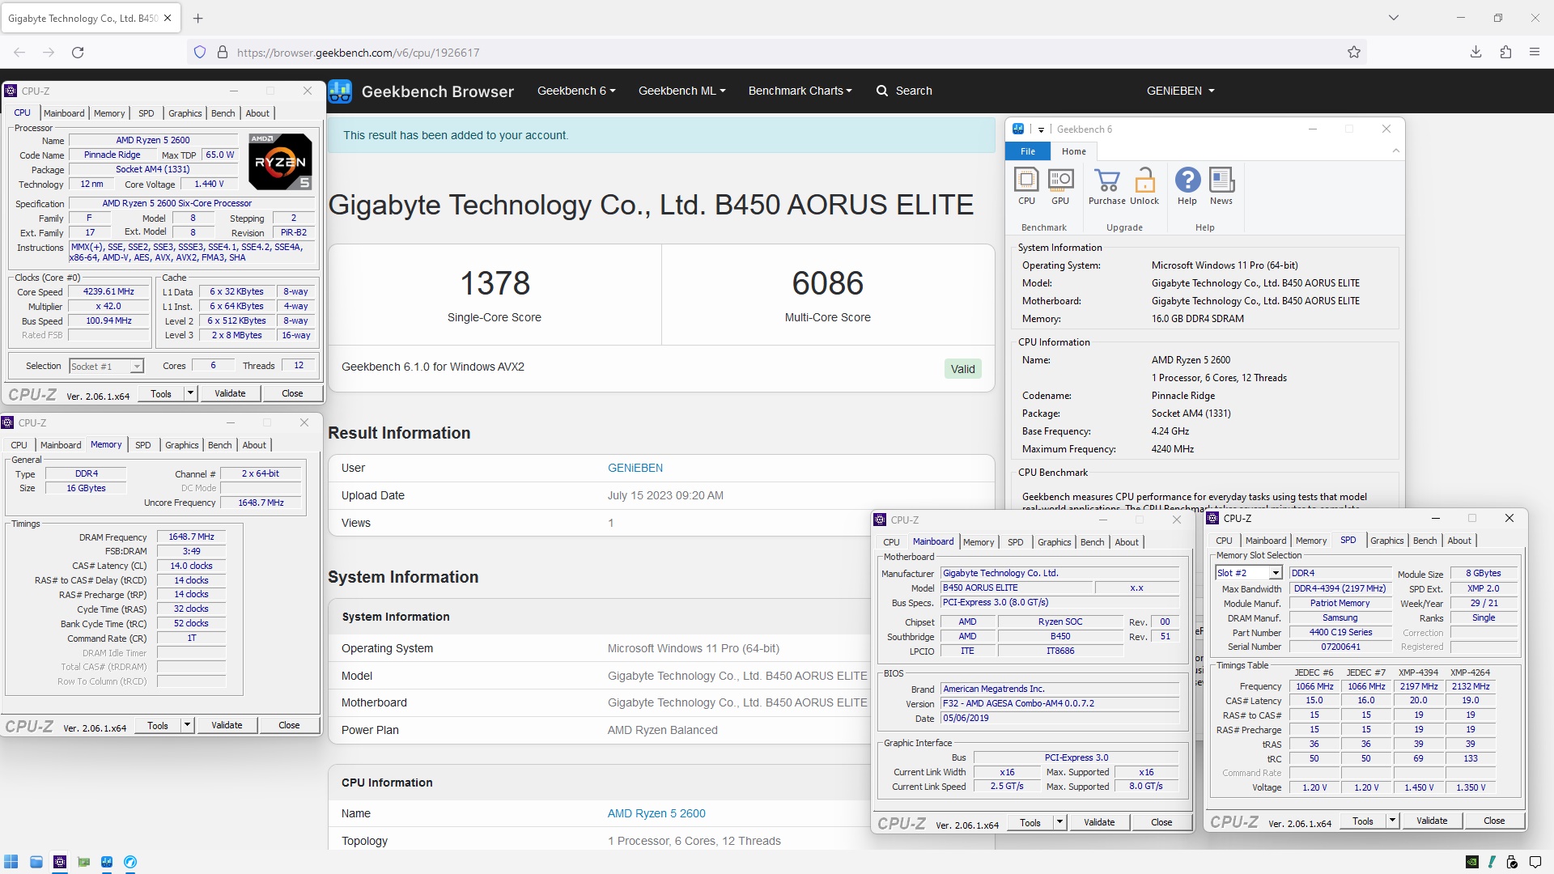Open the File tab in Geekbench 6
1554x874 pixels.
point(1028,151)
